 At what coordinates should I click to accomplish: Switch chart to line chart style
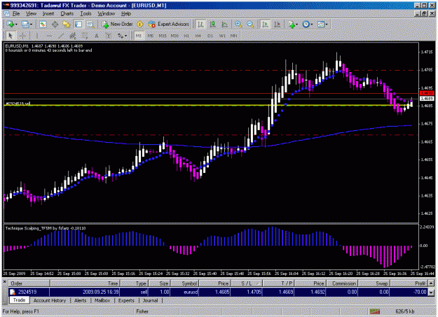coord(224,24)
